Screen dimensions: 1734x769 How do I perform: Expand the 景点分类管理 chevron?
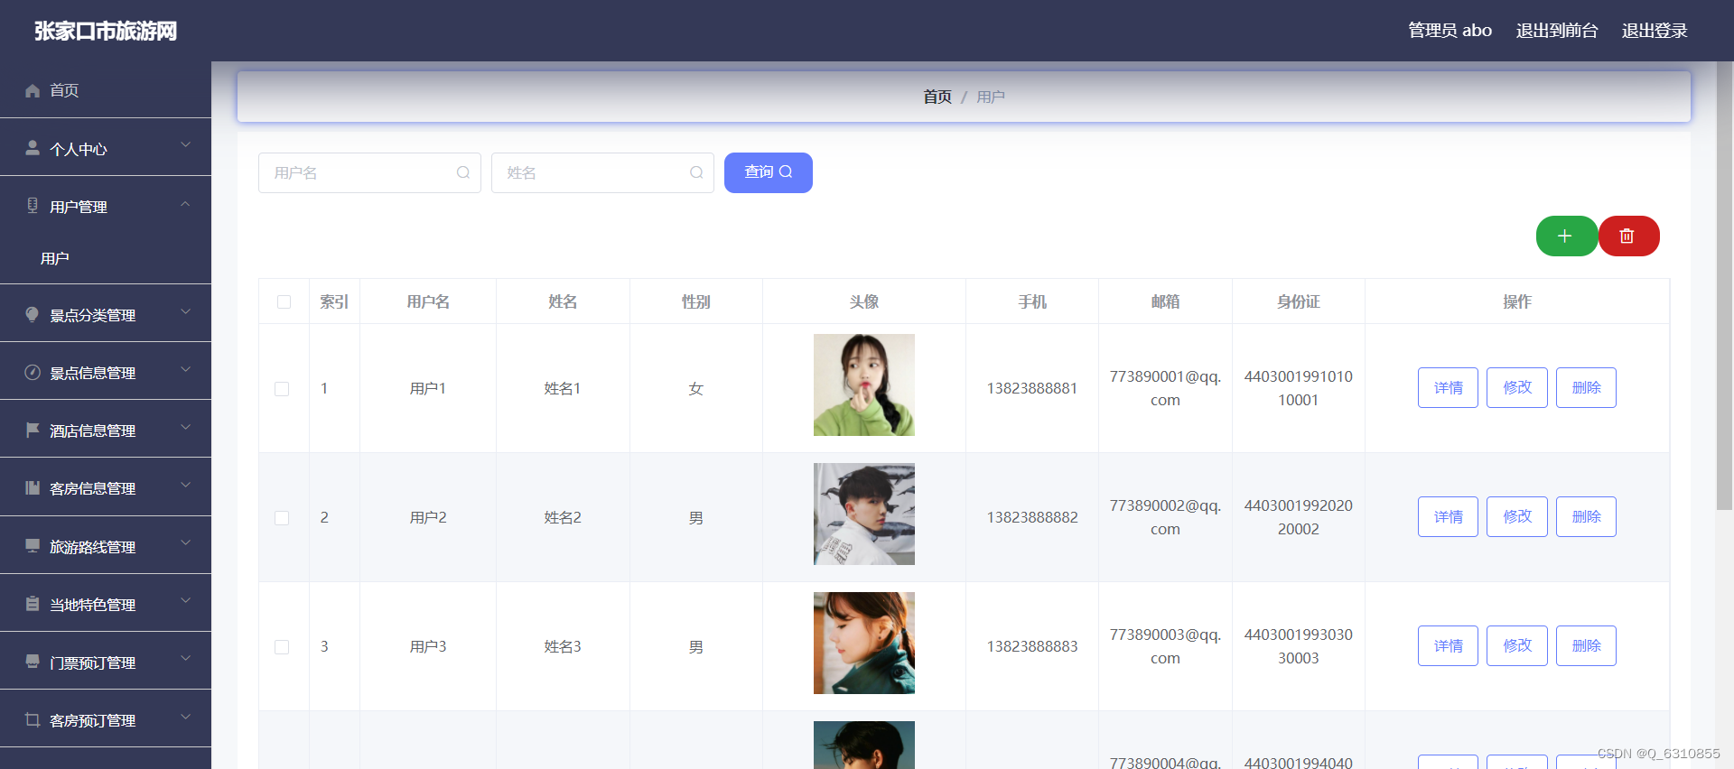coord(185,312)
